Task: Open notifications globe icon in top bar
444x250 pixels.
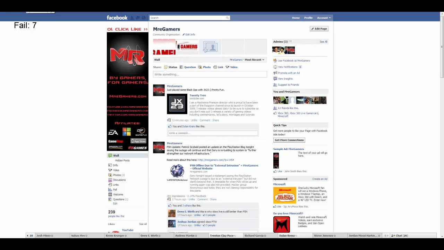Action: tap(144, 18)
